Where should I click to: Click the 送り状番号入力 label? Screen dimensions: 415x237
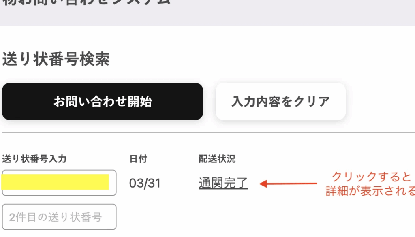pos(34,159)
